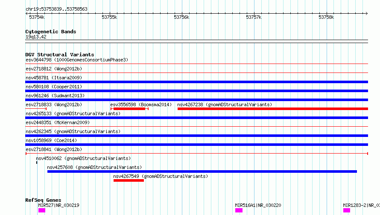Click the MIR1283-2 gene magenta box
The height and width of the screenshot is (215, 380).
click(347, 210)
